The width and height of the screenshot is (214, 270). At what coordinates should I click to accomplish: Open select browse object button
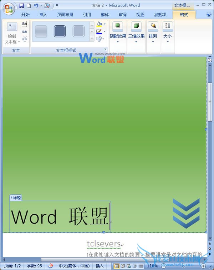pos(210,249)
